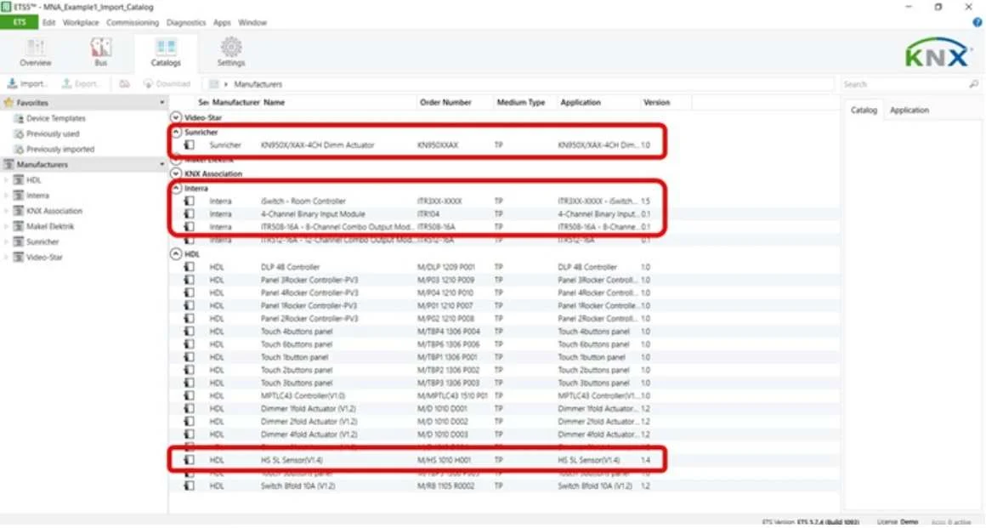Image resolution: width=986 pixels, height=528 pixels.
Task: Select Panel 4Rocker Controller-PV3 row
Action: coord(504,292)
